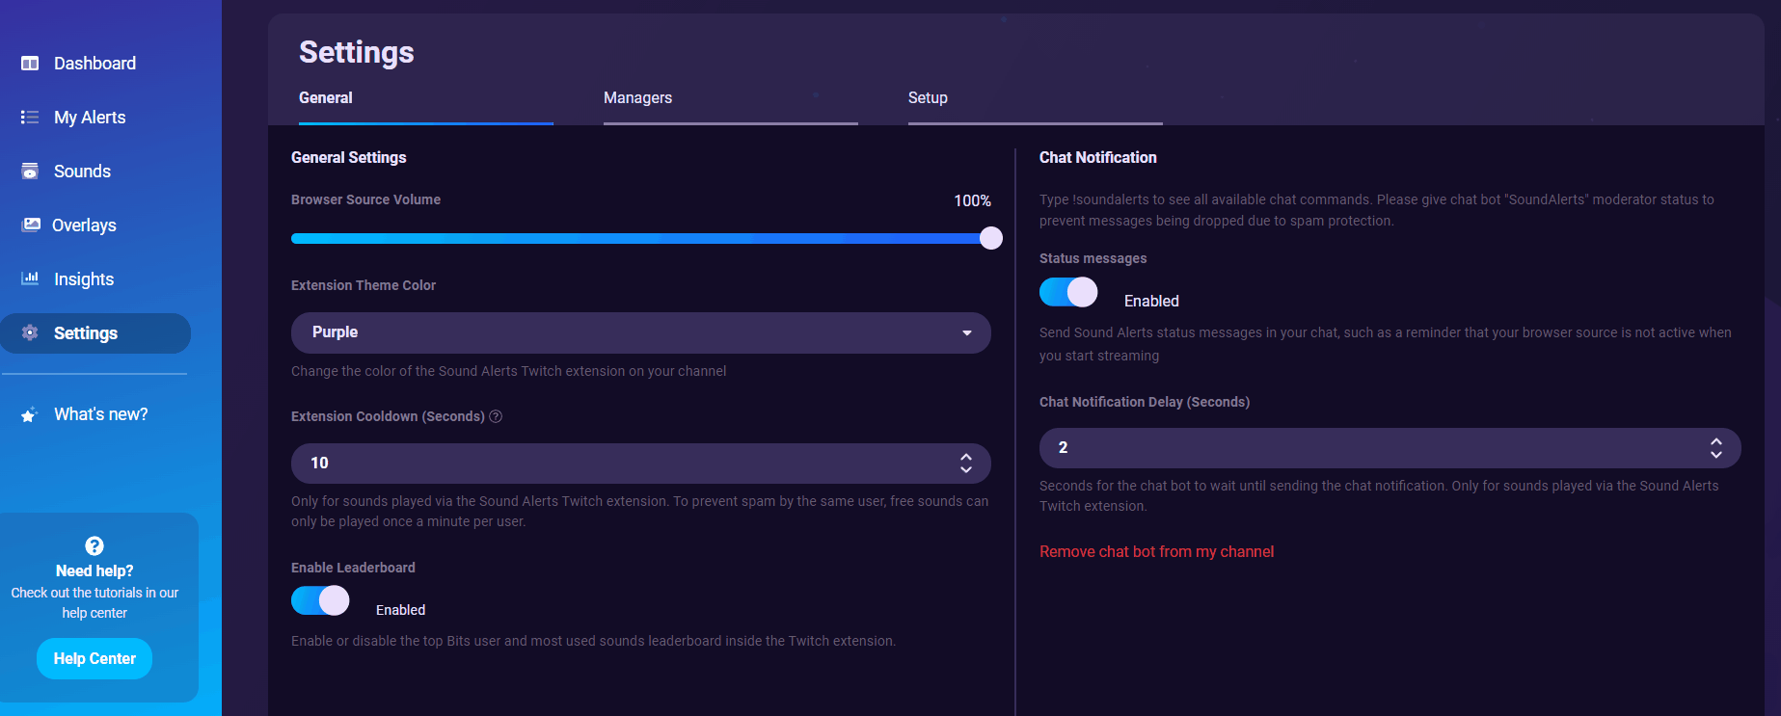The height and width of the screenshot is (716, 1781).
Task: Click the Chat Notification Delay stepper arrows
Action: 1716,448
